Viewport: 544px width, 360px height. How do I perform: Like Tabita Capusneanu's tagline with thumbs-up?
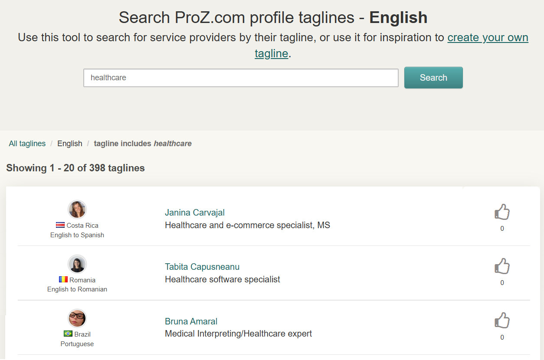[x=502, y=266]
